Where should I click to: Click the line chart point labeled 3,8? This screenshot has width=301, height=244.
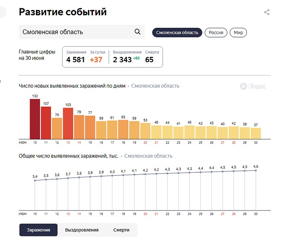tap(79, 177)
